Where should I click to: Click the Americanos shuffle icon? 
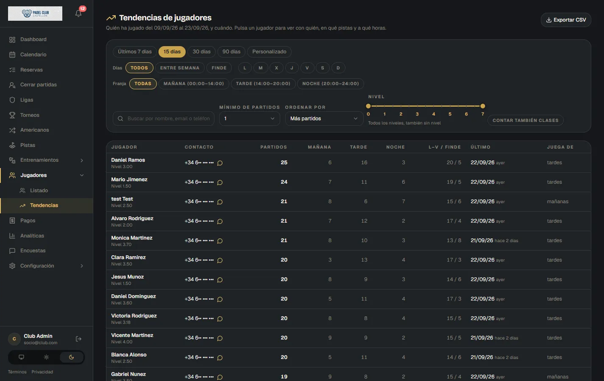click(12, 130)
